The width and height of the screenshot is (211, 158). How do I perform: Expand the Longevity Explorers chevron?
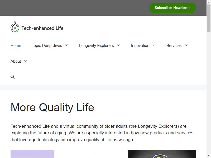click(118, 45)
